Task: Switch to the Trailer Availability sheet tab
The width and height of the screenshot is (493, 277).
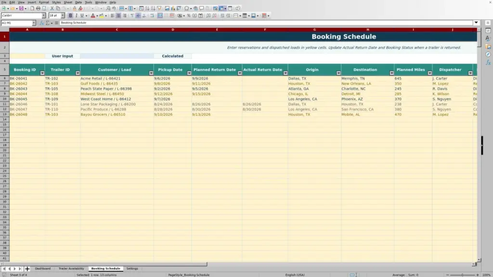Action: coord(71,269)
